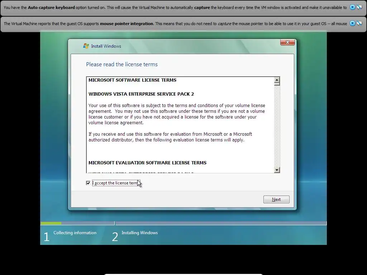Click the 'Install Windows' title text
Image resolution: width=367 pixels, height=275 pixels.
coord(106,46)
